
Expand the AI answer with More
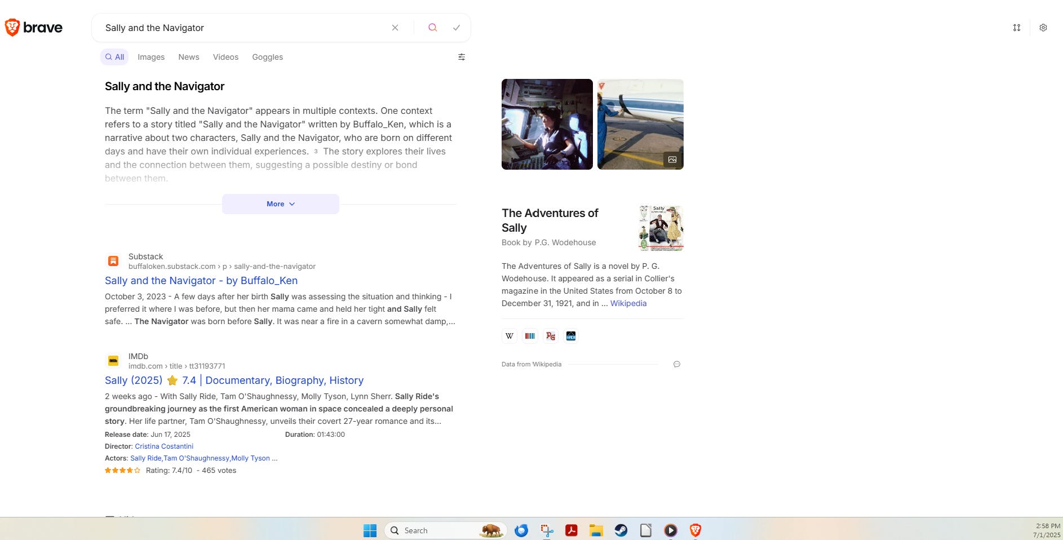281,204
